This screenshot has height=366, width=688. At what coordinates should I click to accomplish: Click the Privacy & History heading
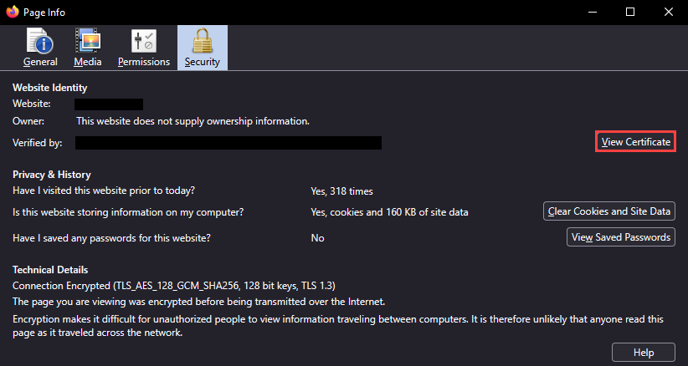point(51,175)
